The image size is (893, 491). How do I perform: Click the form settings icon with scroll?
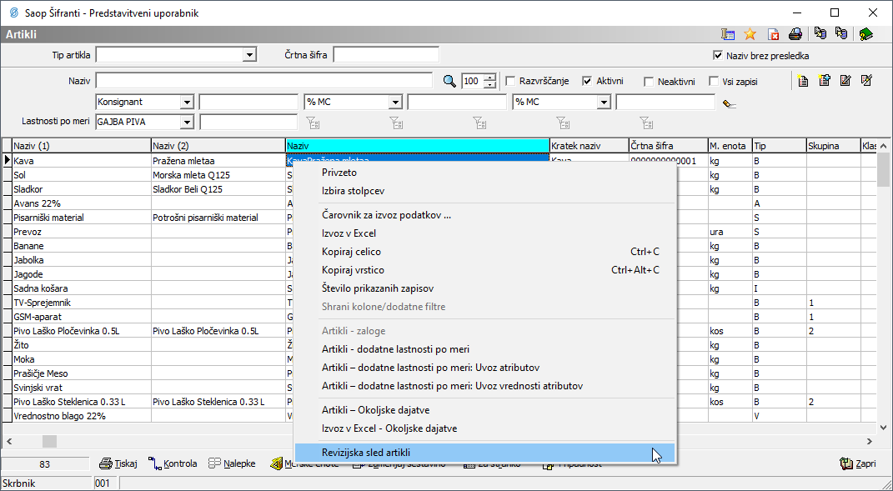[728, 34]
